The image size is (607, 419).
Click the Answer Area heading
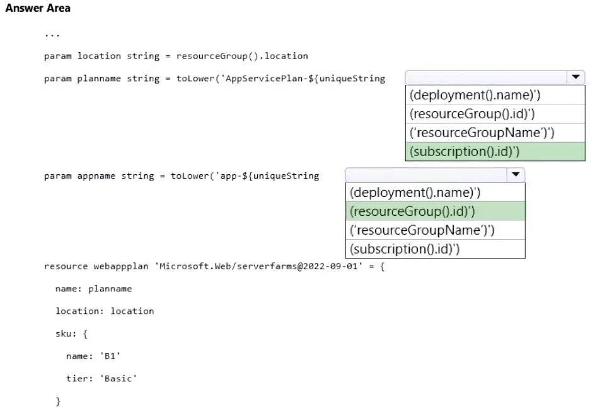(38, 8)
